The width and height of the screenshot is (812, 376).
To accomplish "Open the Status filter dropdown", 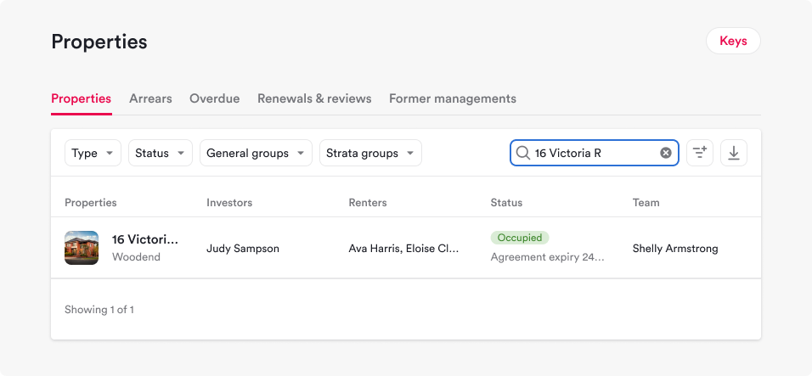I will pos(160,153).
